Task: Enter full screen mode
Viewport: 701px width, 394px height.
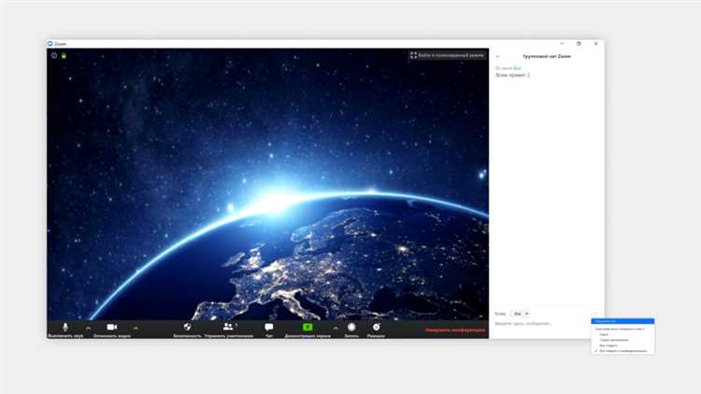Action: click(x=447, y=55)
